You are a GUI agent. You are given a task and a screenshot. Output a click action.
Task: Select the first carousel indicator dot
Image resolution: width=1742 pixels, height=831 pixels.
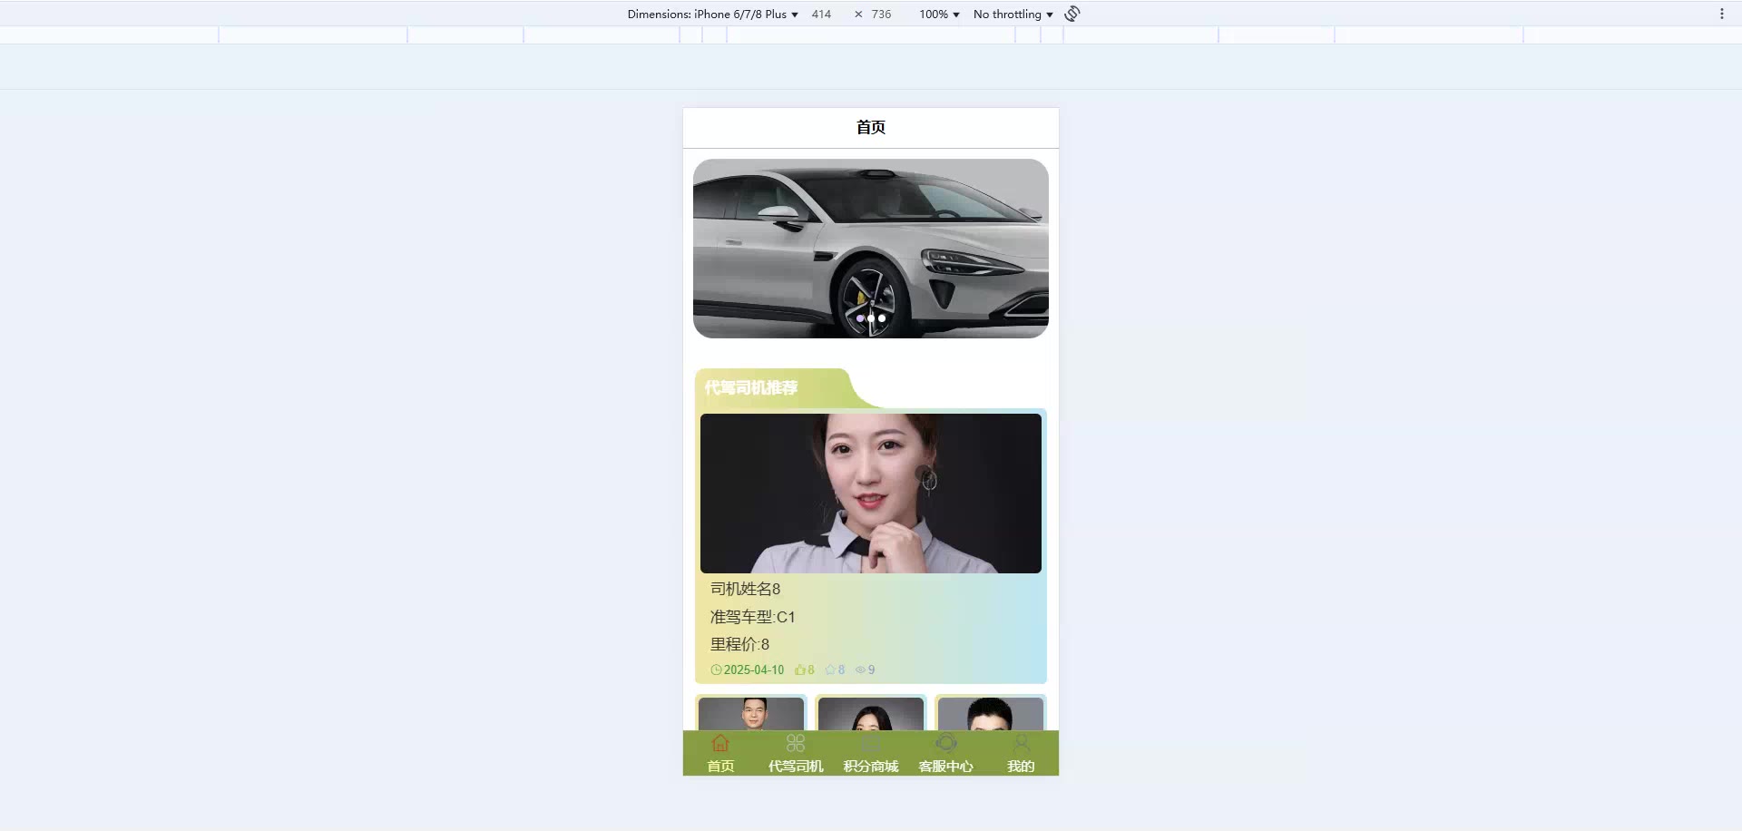[860, 318]
